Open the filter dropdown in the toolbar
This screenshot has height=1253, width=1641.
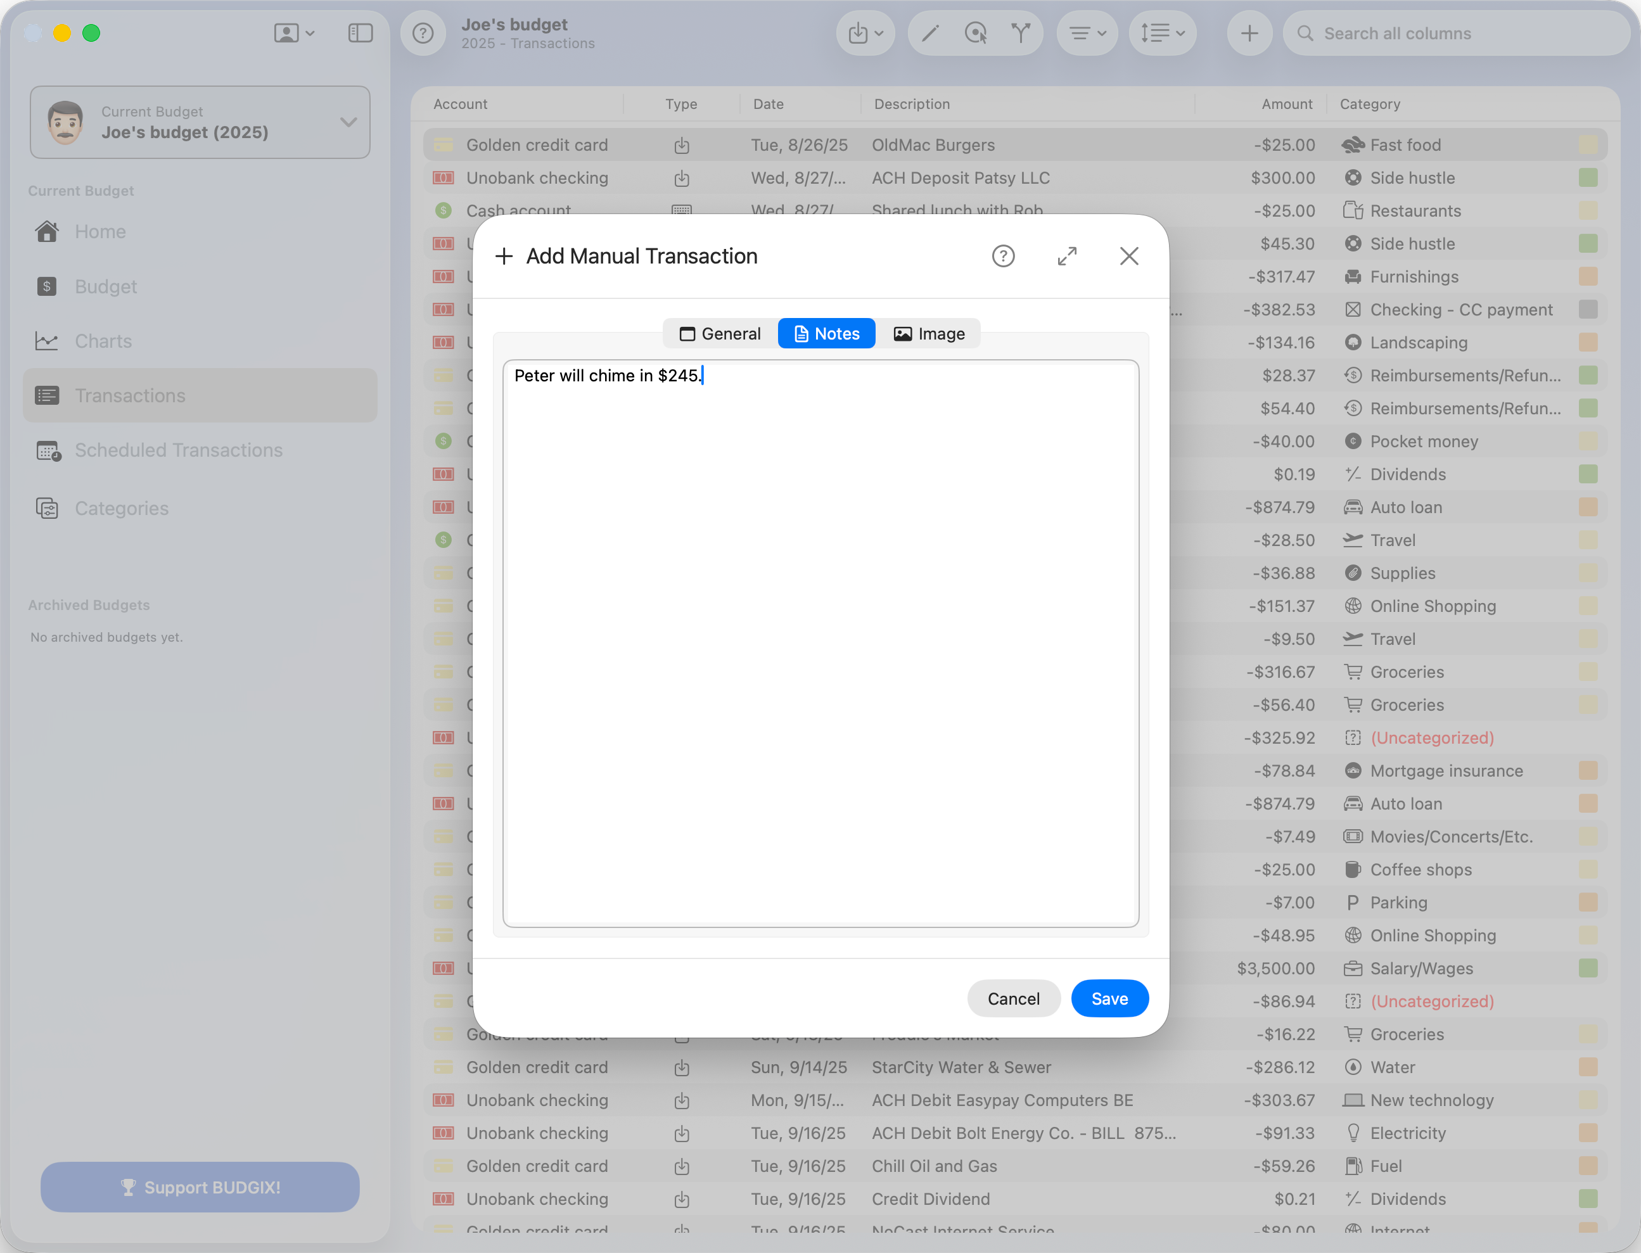tap(1086, 33)
